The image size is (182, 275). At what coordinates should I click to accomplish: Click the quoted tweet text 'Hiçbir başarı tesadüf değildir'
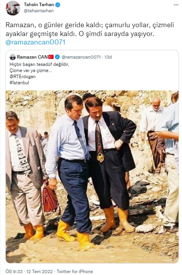(x=39, y=64)
